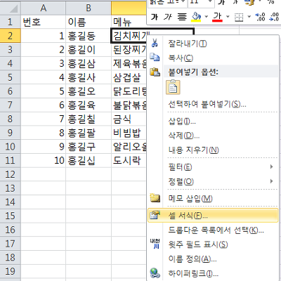
Task: Click cell 홍길팔
Action: pyautogui.click(x=89, y=133)
